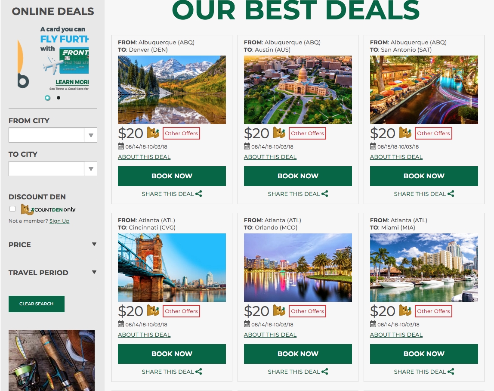This screenshot has height=391, width=494.
Task: Expand the Price filter
Action: (x=52, y=245)
